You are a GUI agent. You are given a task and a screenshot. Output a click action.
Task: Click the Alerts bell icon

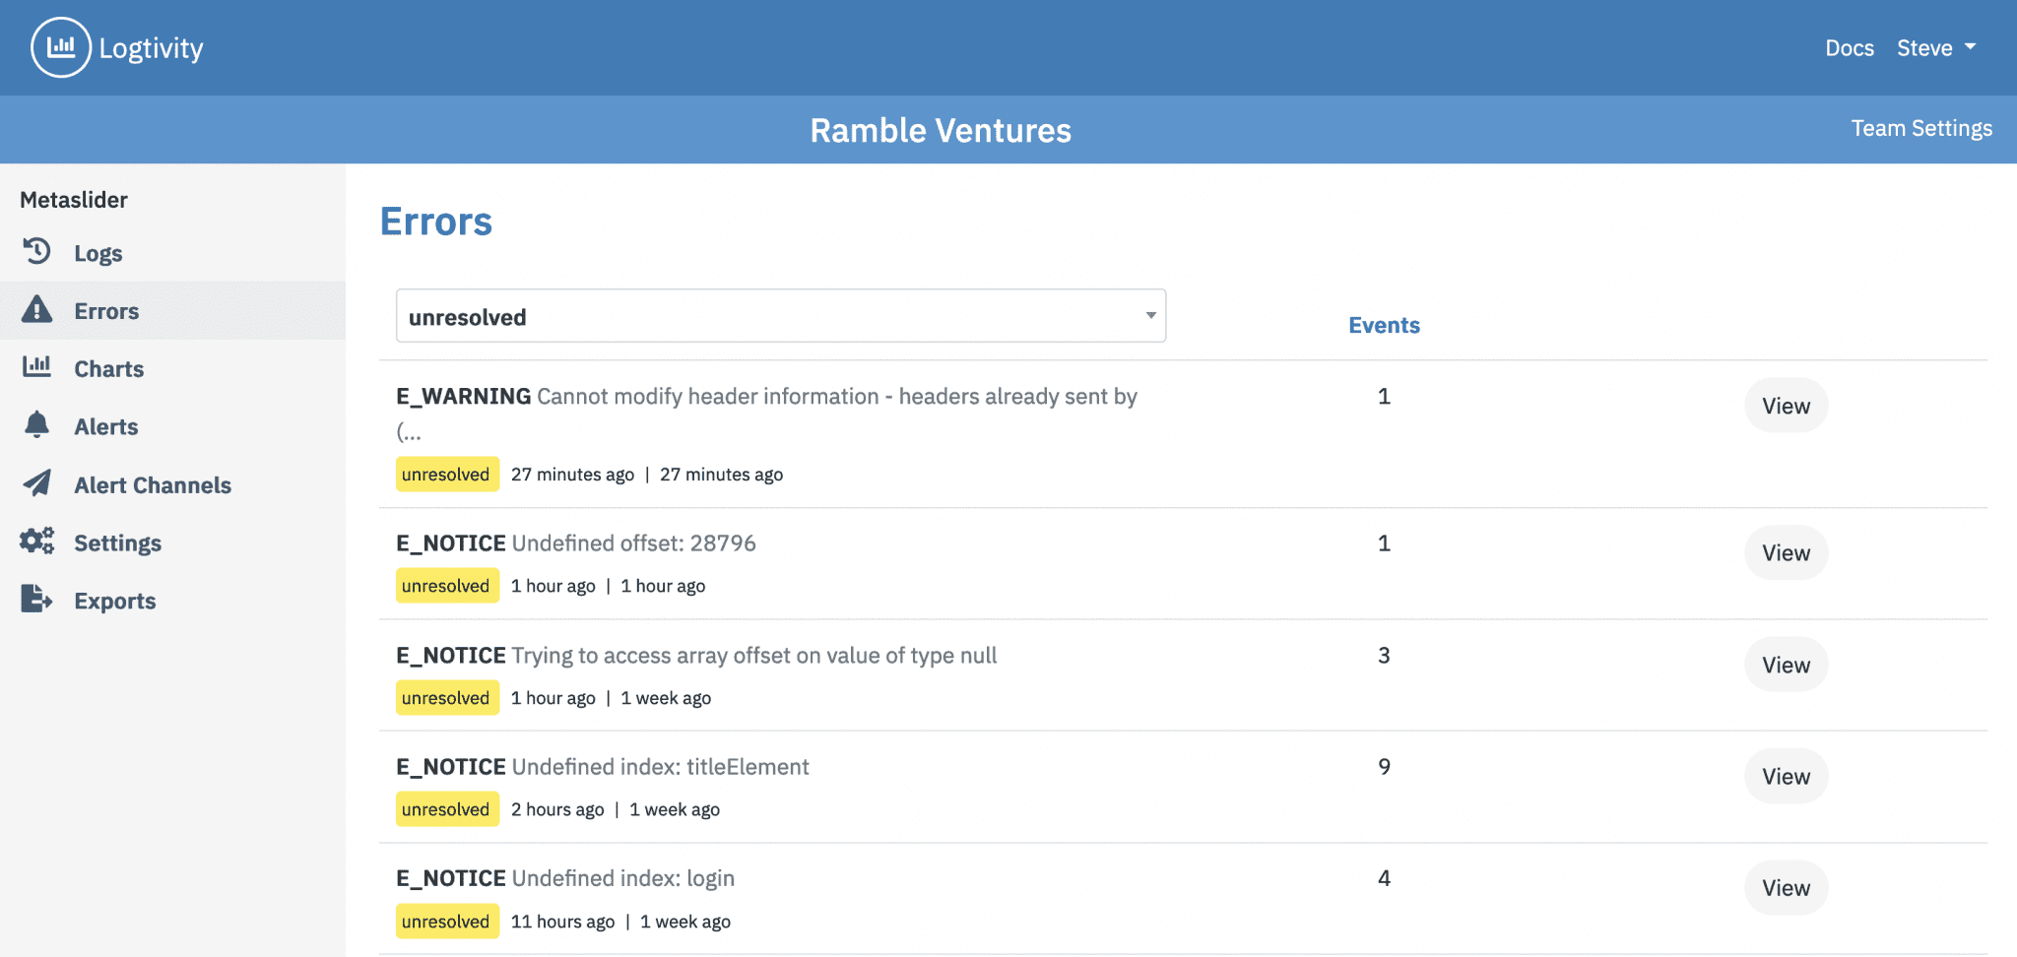pyautogui.click(x=37, y=425)
